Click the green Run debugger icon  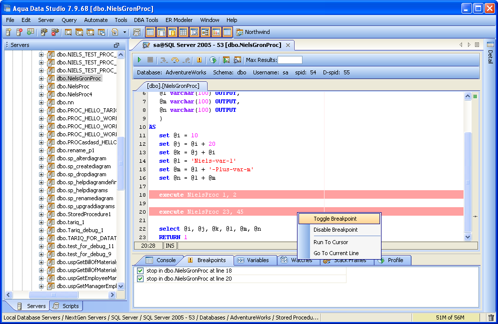(x=140, y=60)
